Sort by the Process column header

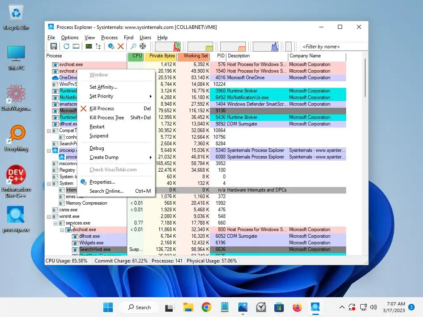[86, 56]
